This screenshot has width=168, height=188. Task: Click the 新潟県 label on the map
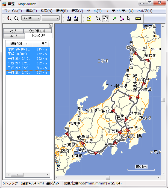pyautogui.click(x=121, y=86)
